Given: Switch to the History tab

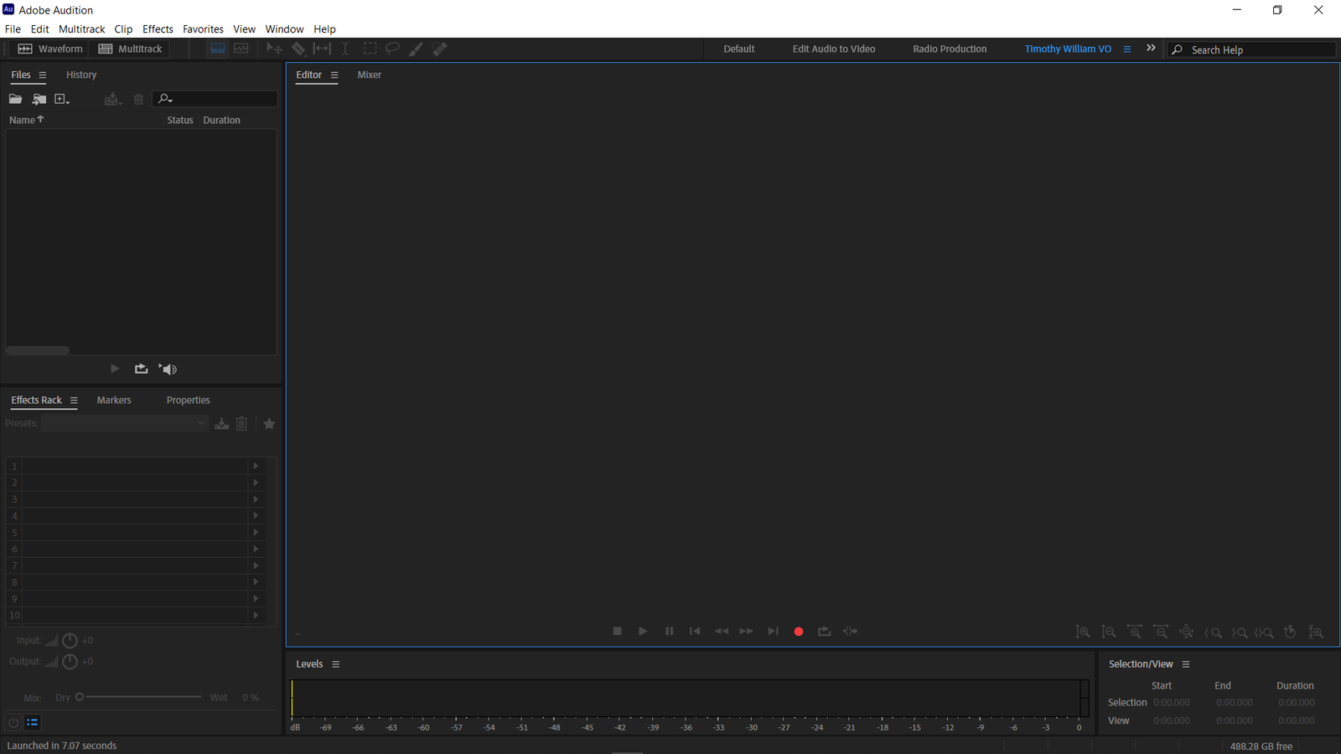Looking at the screenshot, I should tap(81, 75).
